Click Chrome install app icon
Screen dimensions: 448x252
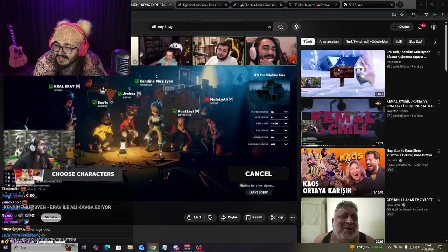click(394, 15)
